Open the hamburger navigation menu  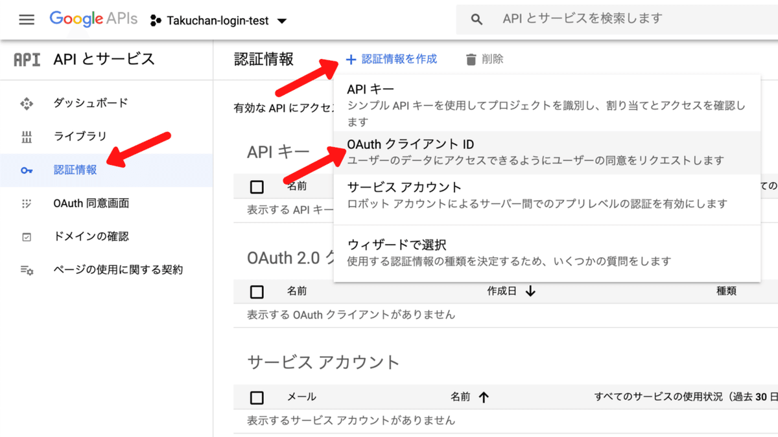point(27,19)
